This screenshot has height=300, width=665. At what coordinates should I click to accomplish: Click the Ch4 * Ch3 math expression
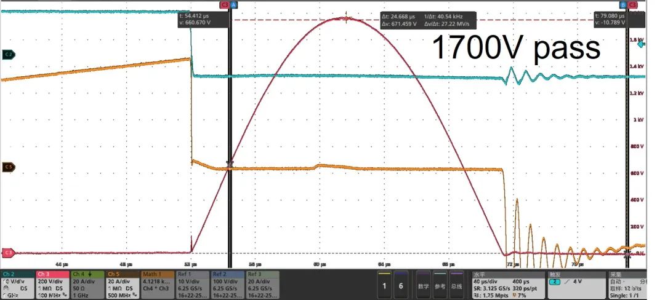point(156,288)
